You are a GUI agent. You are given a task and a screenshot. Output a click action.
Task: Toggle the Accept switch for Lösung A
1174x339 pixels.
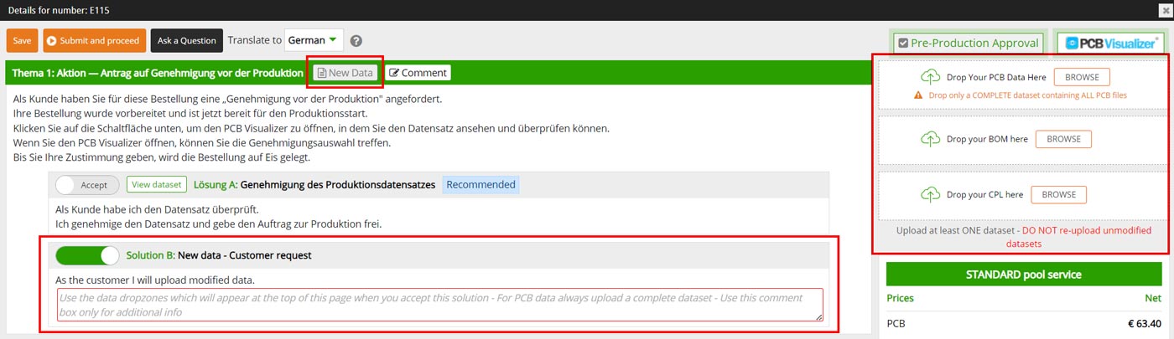(x=87, y=185)
